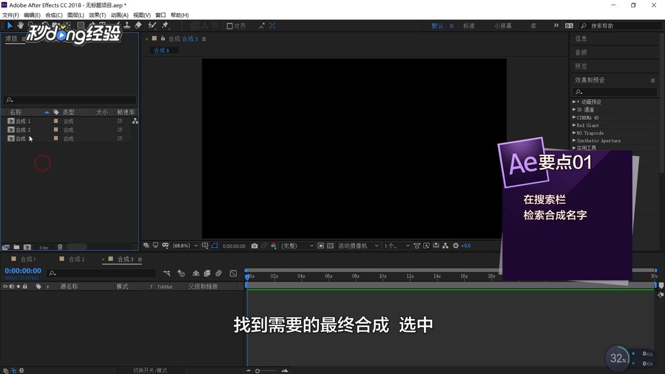Open the 合成(C) menu
This screenshot has height=374, width=665.
coord(54,15)
